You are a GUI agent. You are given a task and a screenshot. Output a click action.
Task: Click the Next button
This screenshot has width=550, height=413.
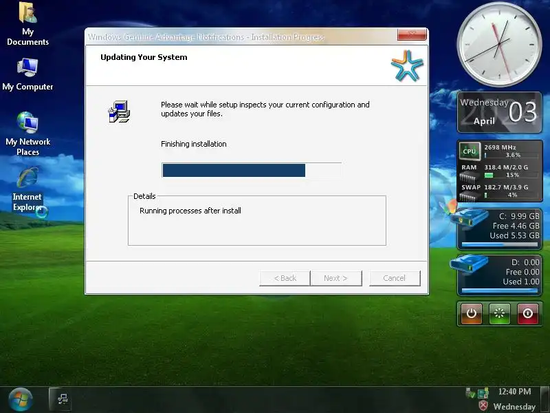coord(336,278)
